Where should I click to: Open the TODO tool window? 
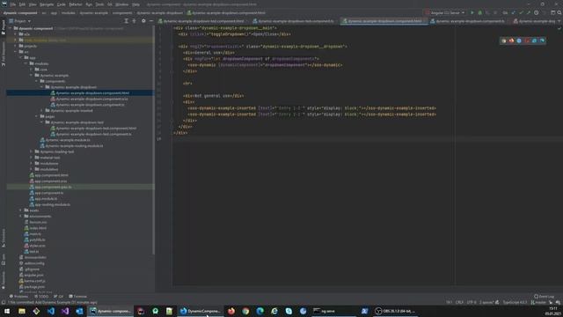pos(41,297)
